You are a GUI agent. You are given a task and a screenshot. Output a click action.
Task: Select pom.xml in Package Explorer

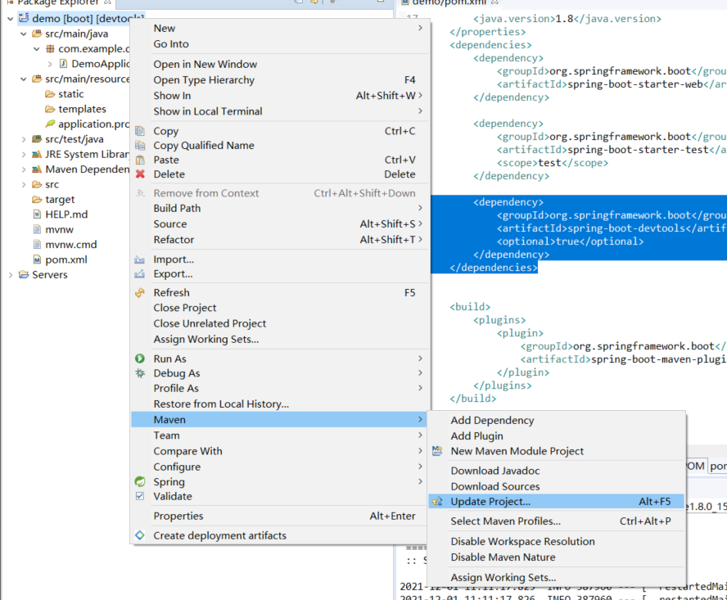[65, 259]
